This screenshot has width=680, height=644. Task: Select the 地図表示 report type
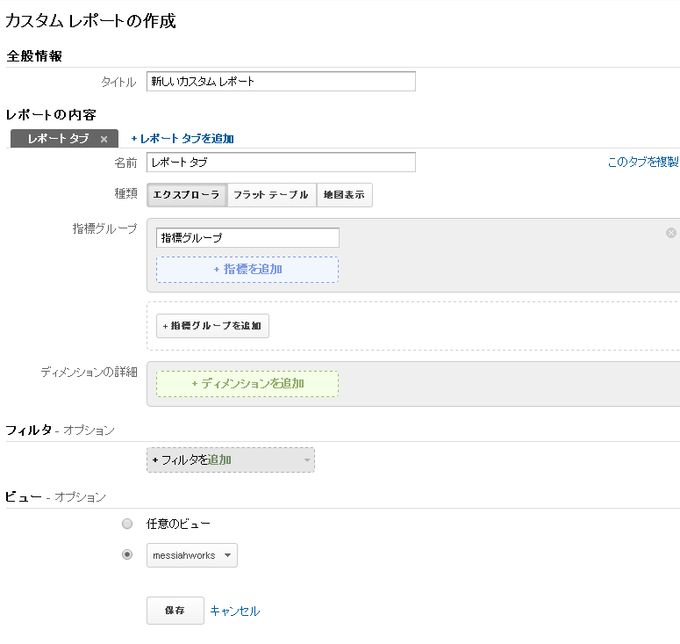(x=344, y=195)
